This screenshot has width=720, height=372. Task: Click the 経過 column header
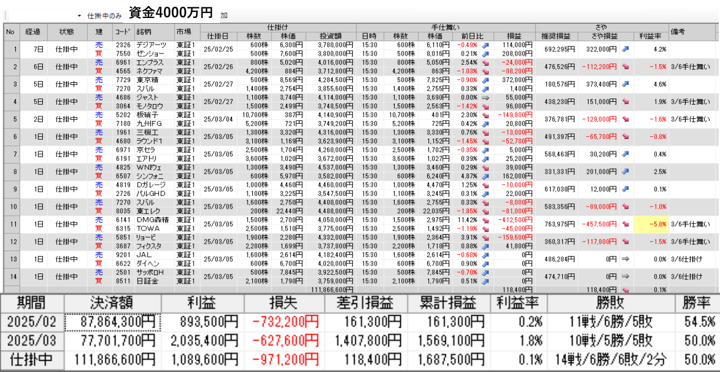[x=33, y=32]
